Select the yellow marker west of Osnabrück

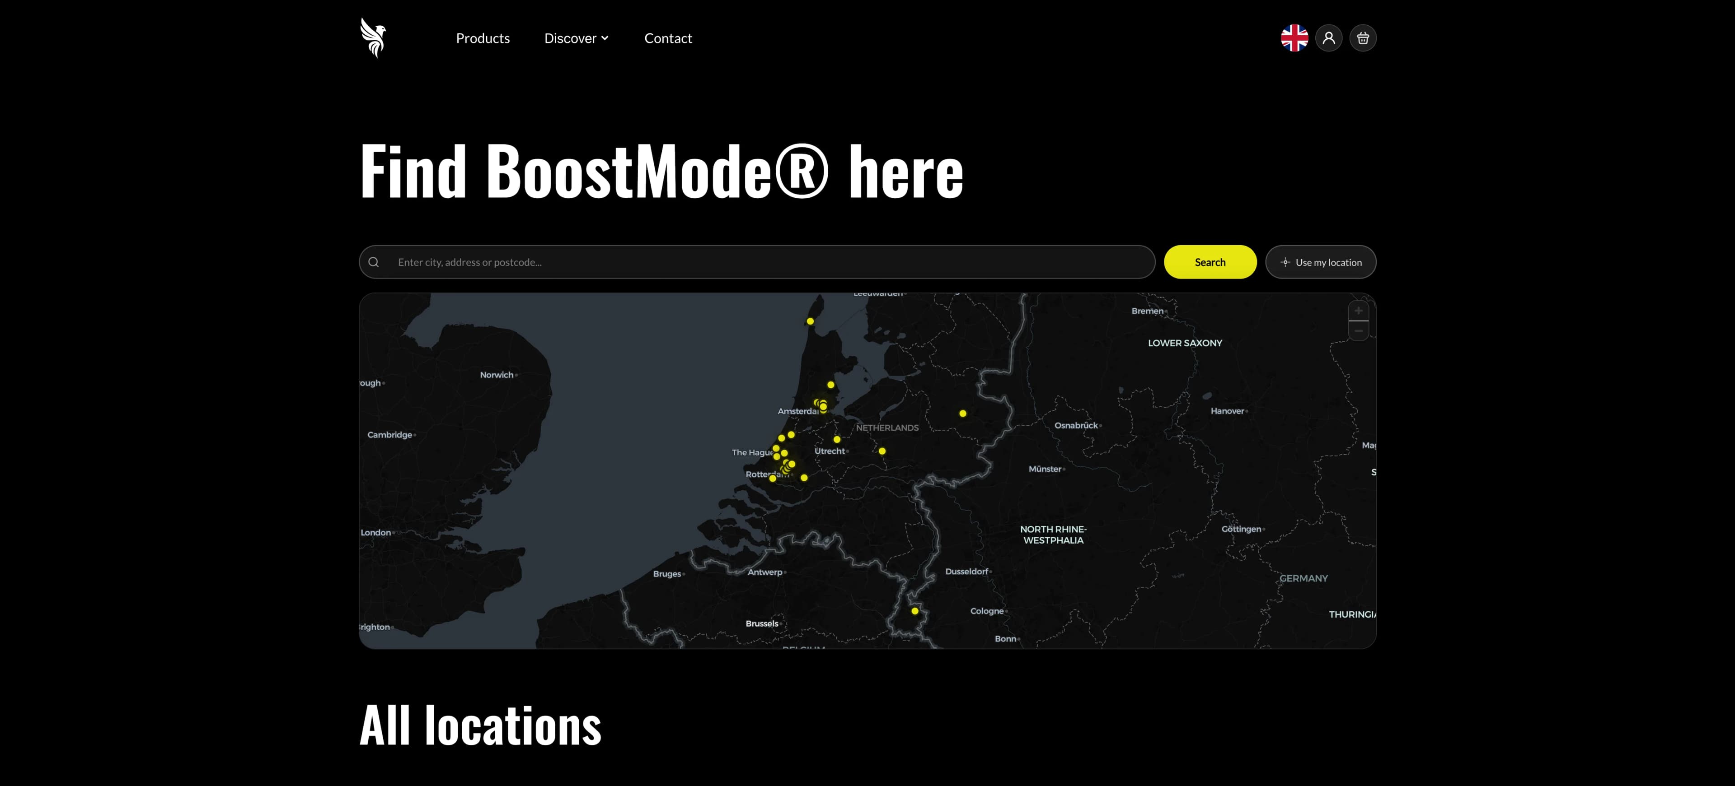coord(962,414)
